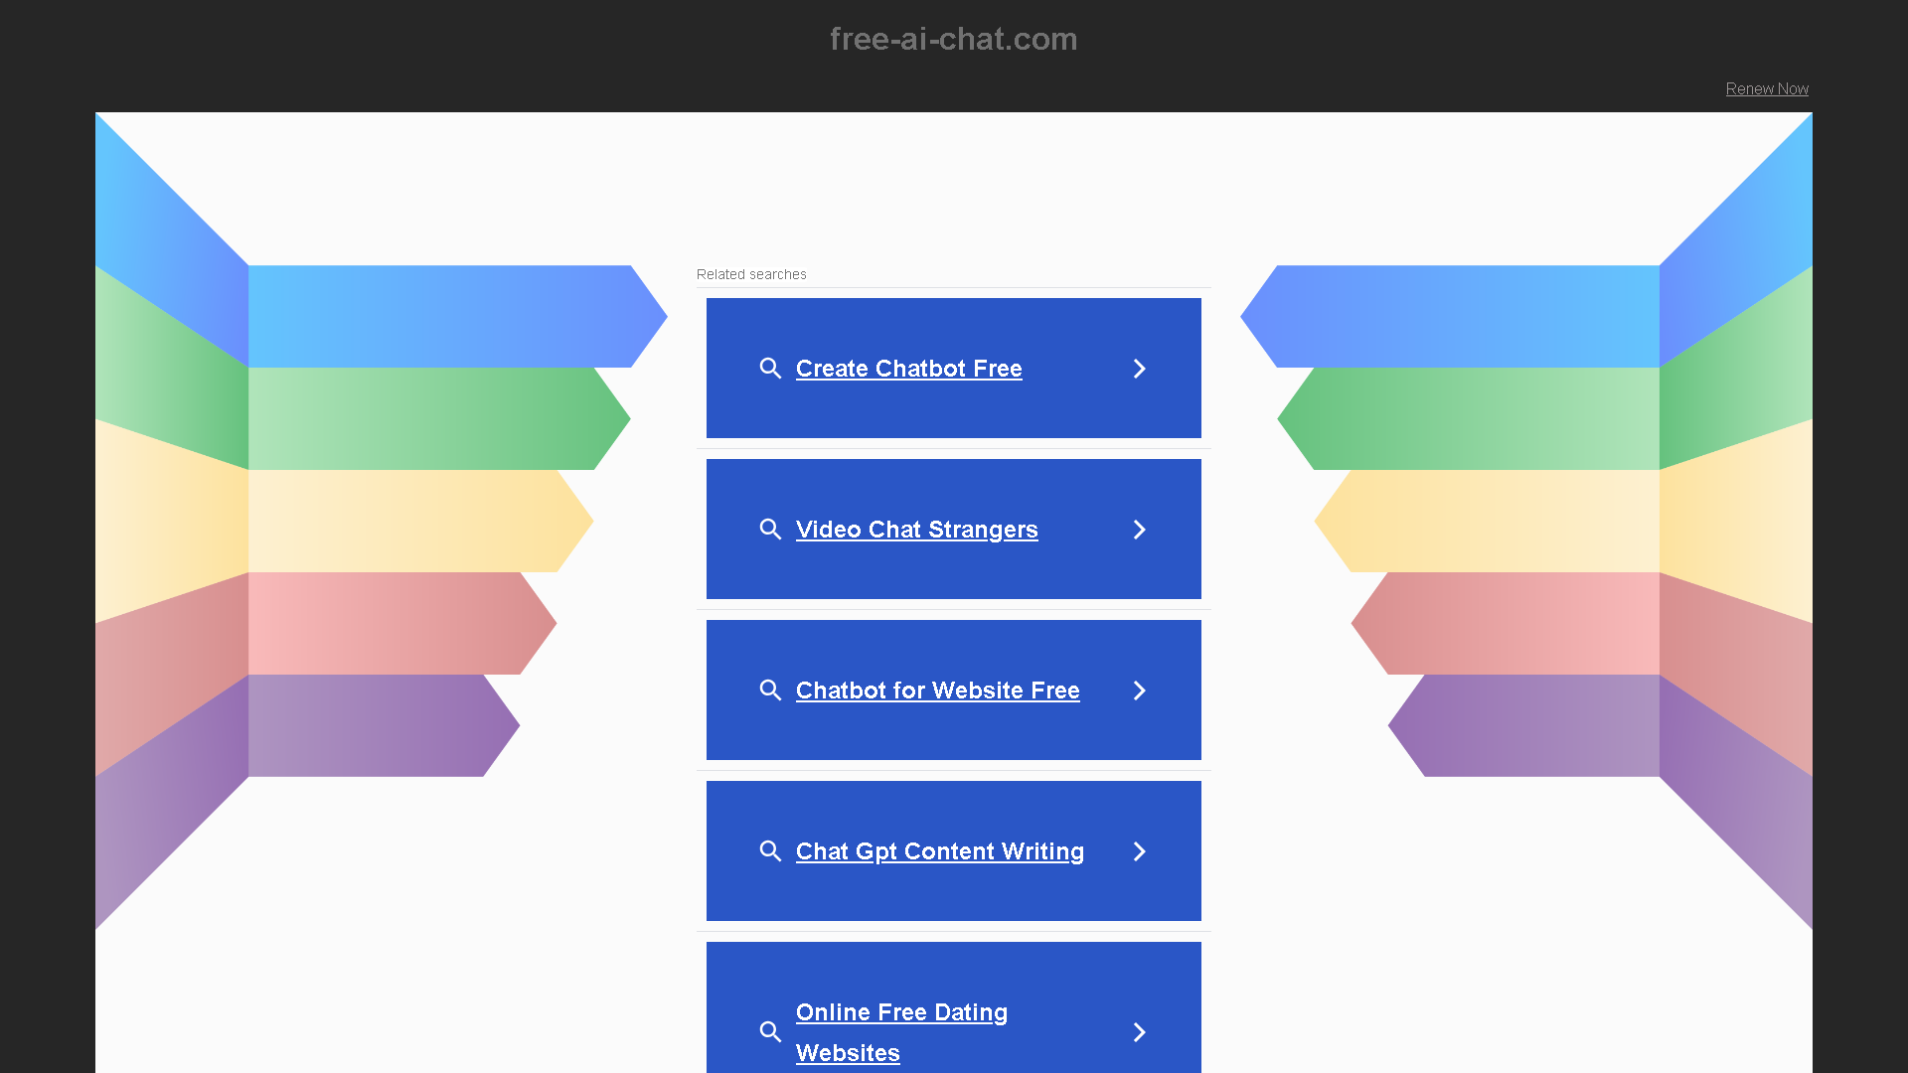Click the free-ai-chat.com heading
Viewport: 1908px width, 1073px height.
953,39
